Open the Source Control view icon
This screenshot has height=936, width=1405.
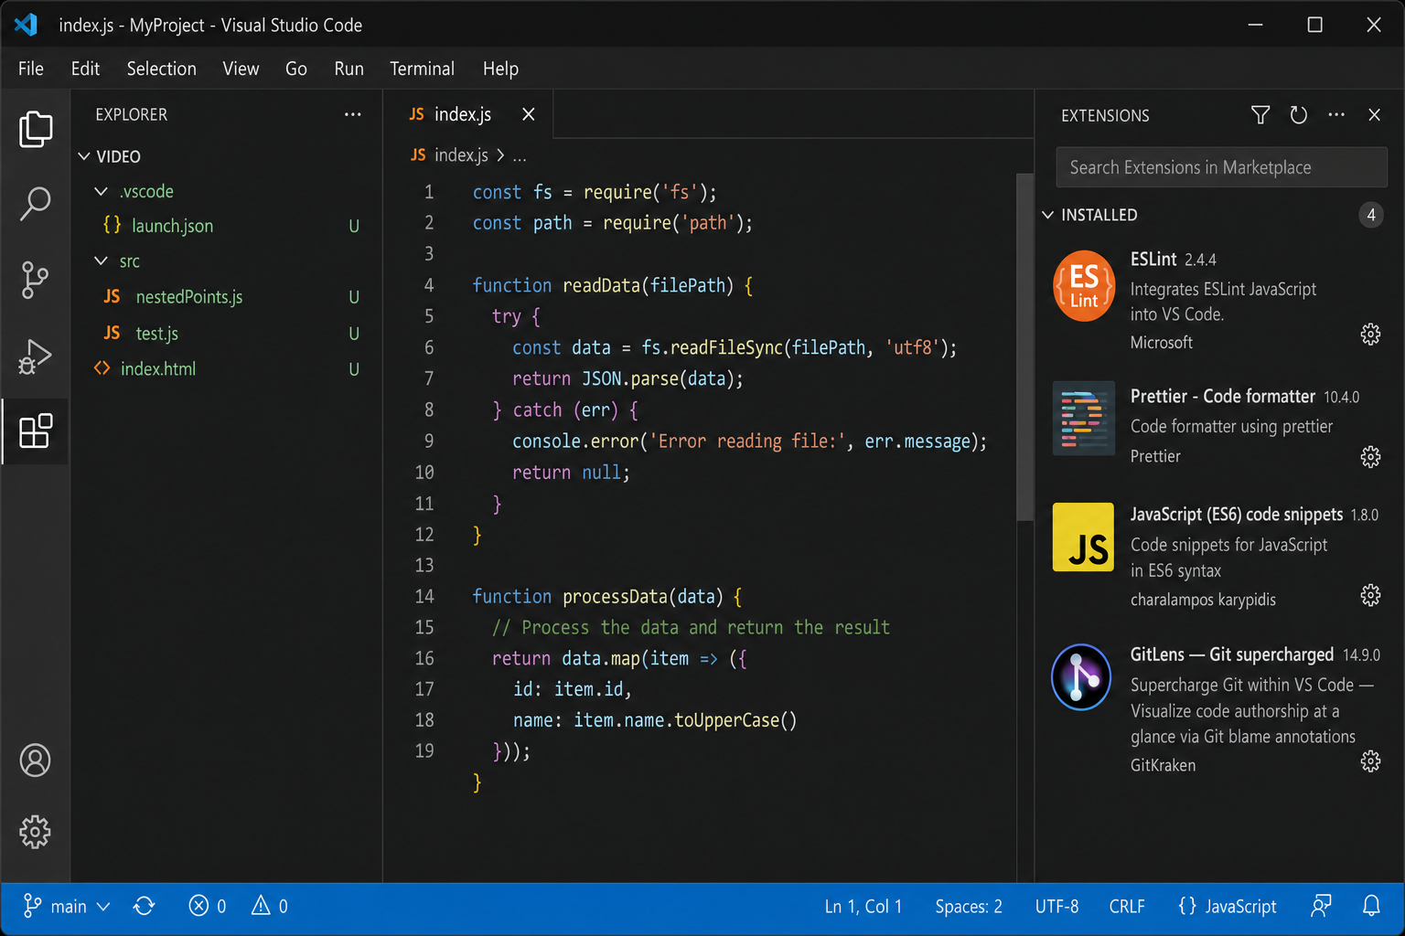click(35, 280)
